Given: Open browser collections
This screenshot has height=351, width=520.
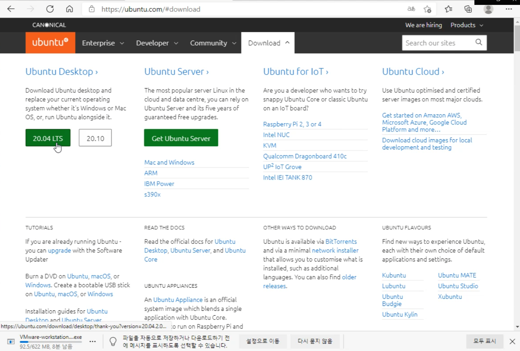Looking at the screenshot, I should 468,9.
